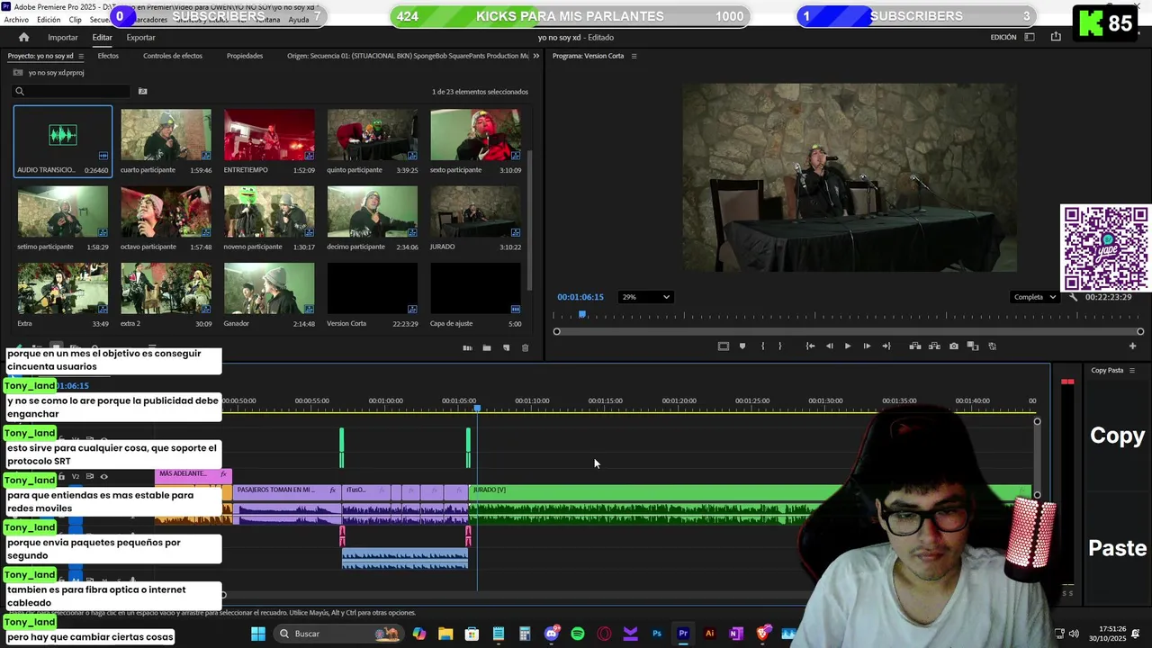The width and height of the screenshot is (1152, 648).
Task: Go to the Home screen icon
Action: (23, 37)
